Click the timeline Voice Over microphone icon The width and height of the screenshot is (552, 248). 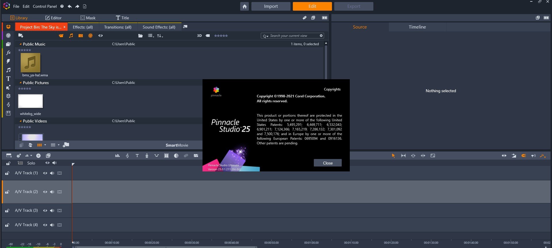(147, 156)
